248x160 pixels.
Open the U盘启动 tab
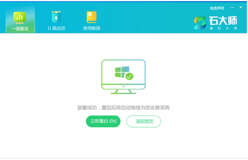(56, 21)
